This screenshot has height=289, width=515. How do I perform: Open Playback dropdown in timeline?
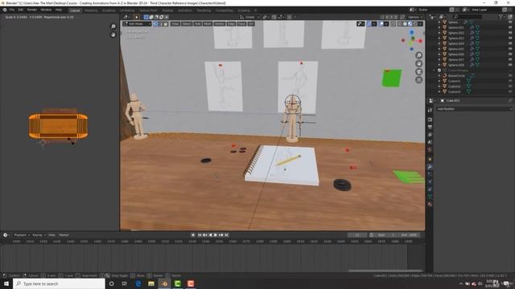coord(22,235)
